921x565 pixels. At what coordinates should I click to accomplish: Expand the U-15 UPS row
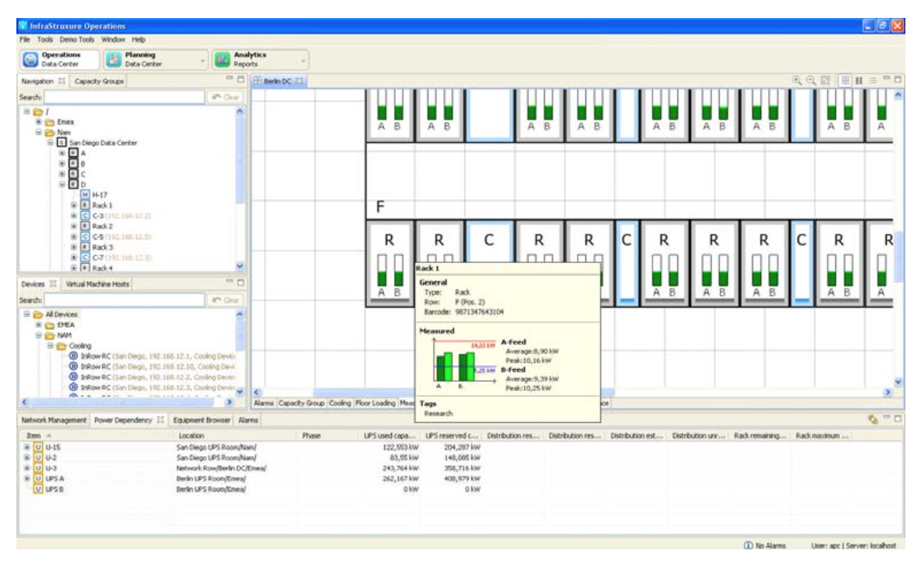tap(27, 447)
